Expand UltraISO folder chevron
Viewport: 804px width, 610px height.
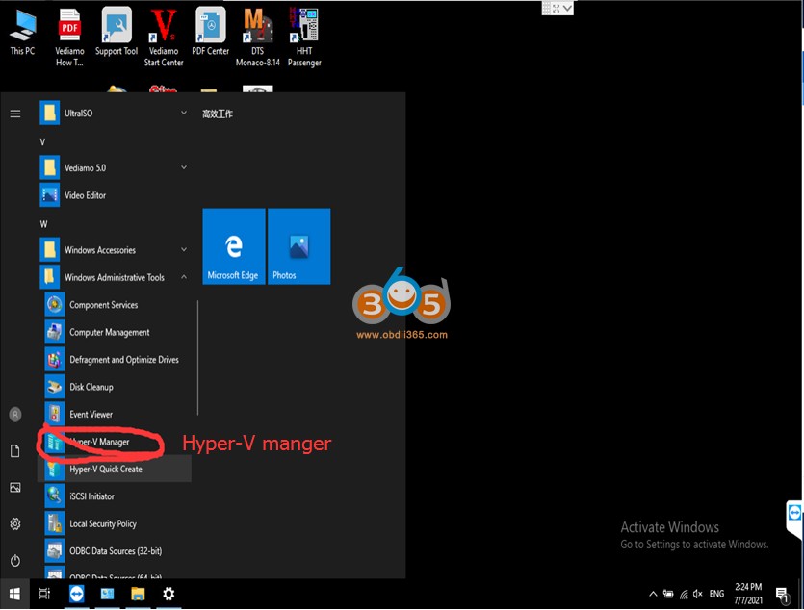(x=184, y=113)
